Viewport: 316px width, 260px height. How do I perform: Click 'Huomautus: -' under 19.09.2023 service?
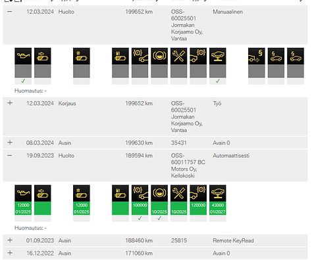tap(30, 228)
